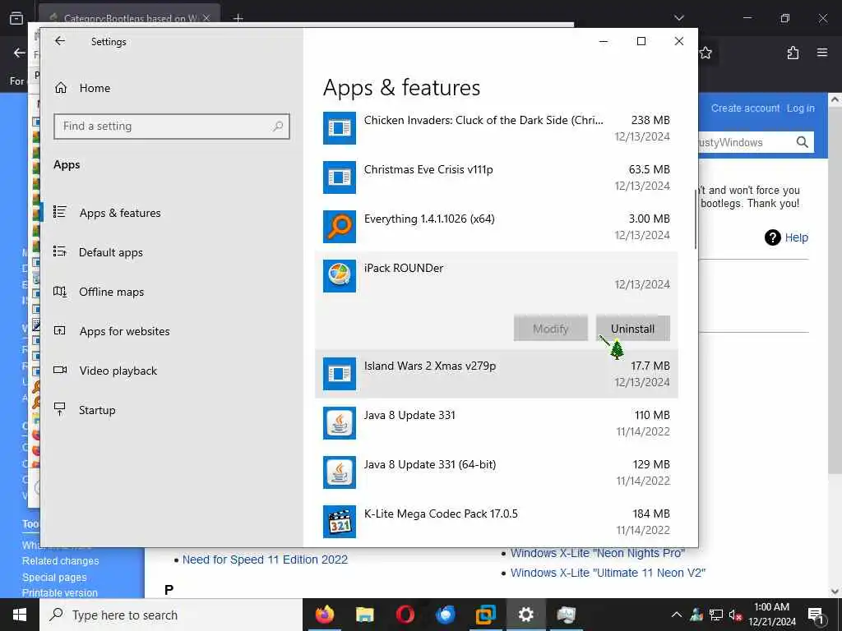Click Java 8 Update 331 (64-bit) icon
The width and height of the screenshot is (842, 631).
[x=340, y=472]
